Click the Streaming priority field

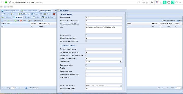(x=104, y=71)
